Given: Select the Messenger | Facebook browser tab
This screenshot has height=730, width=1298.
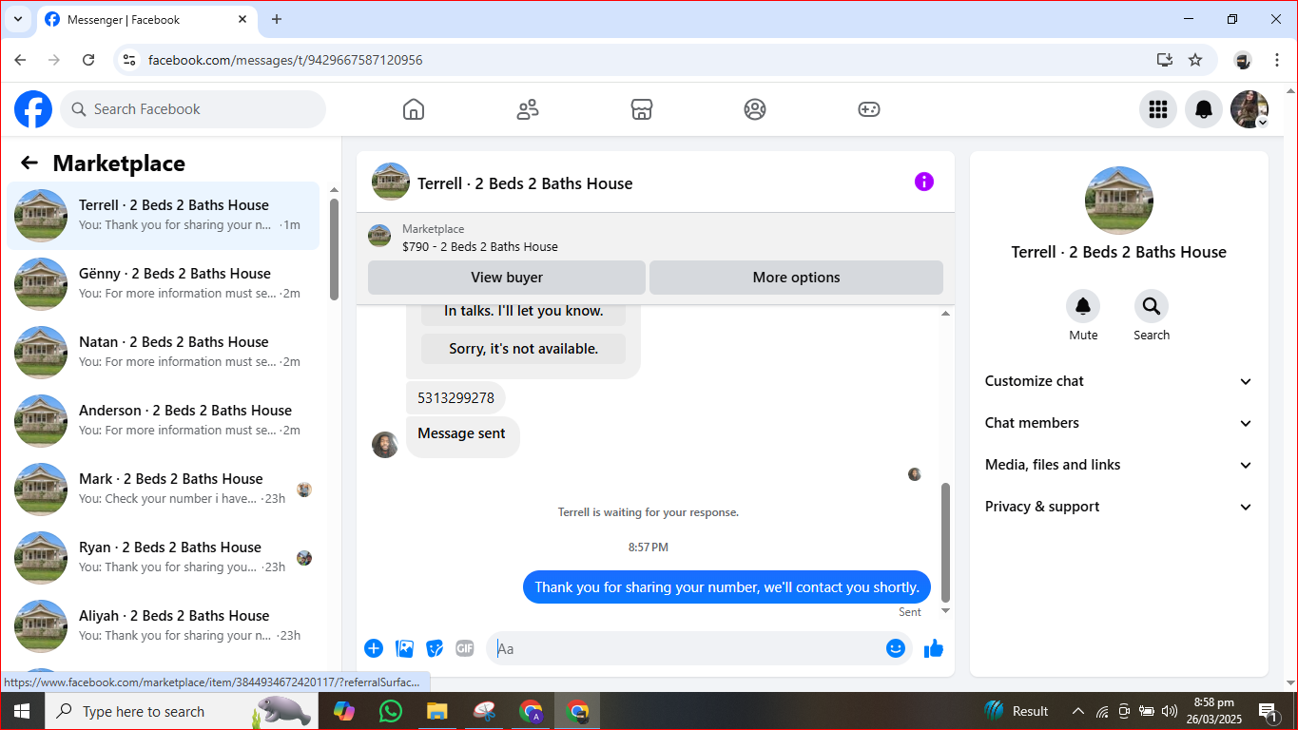Looking at the screenshot, I should point(146,20).
